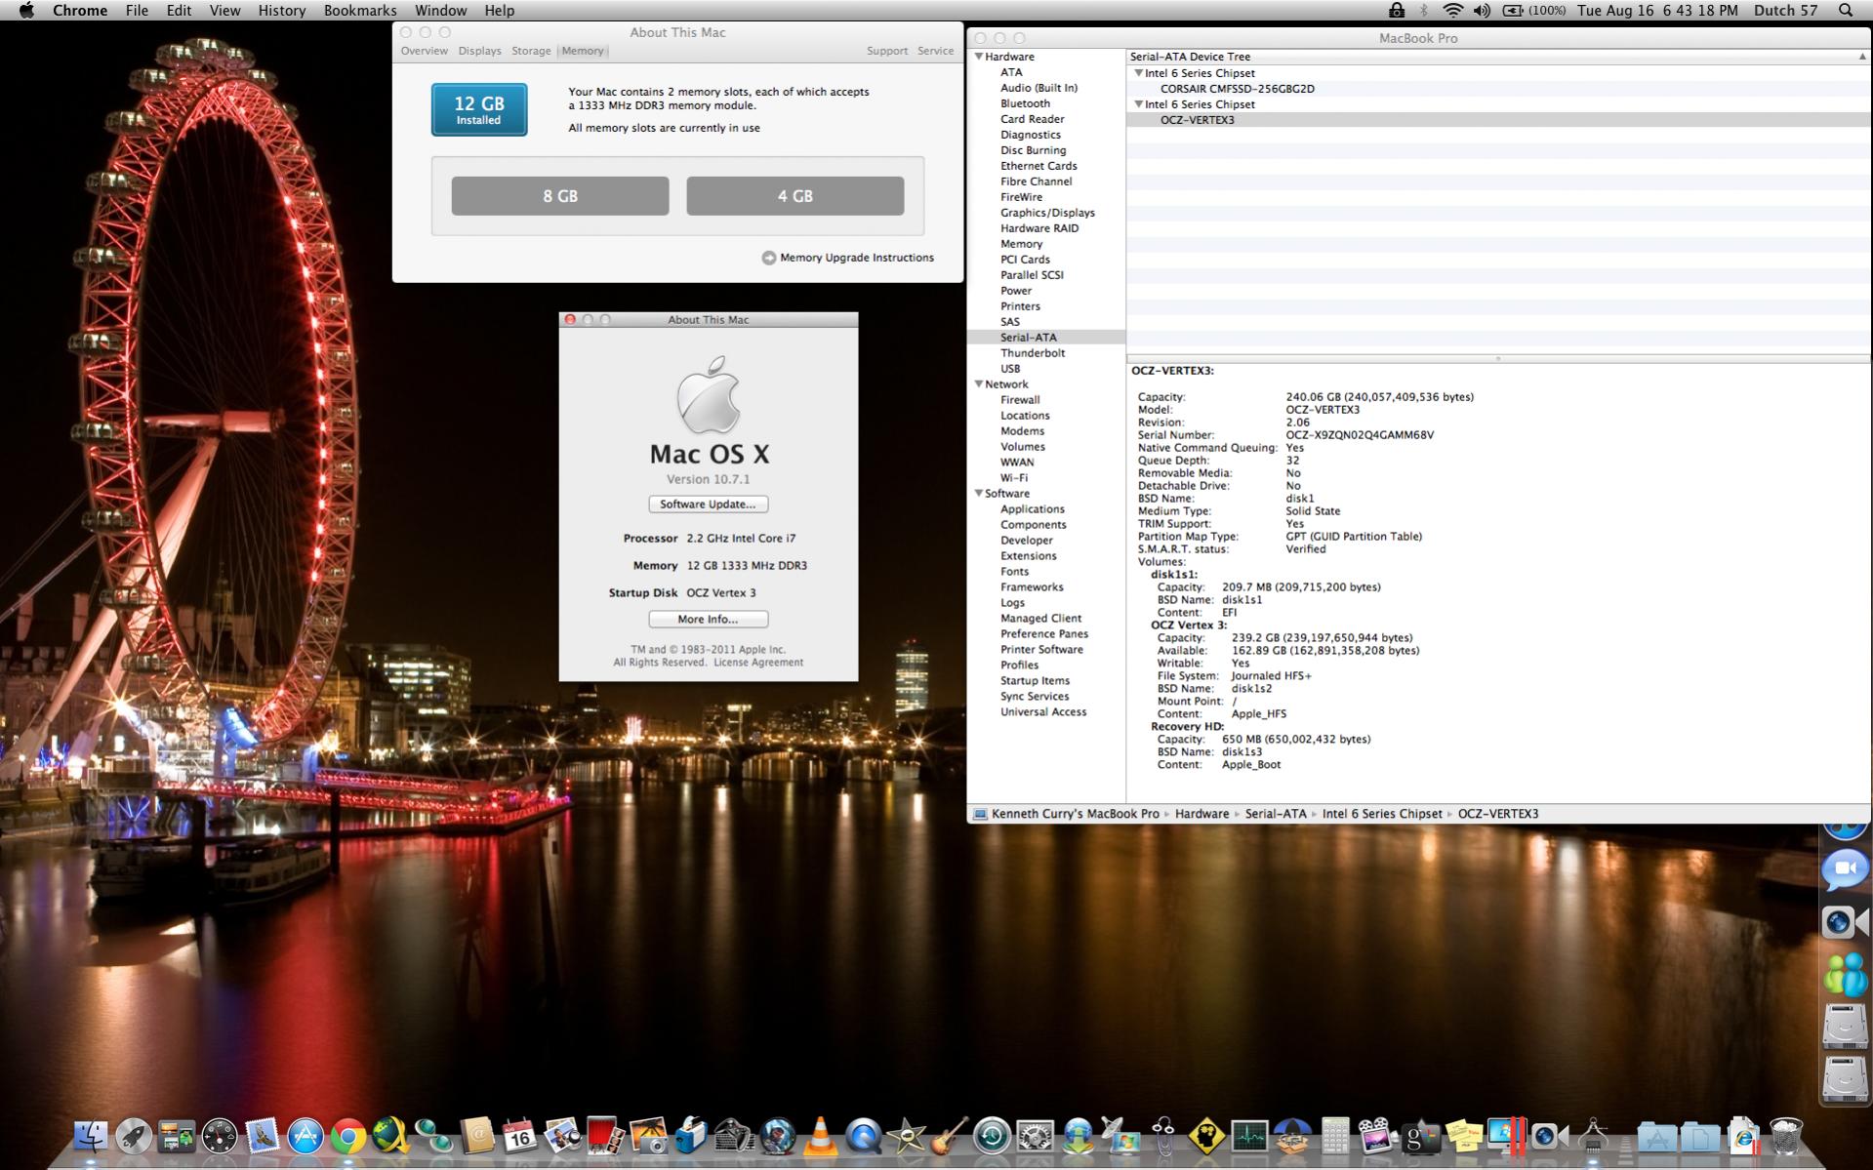Open iCal calendar showing 16
The height and width of the screenshot is (1170, 1873).
pyautogui.click(x=520, y=1137)
